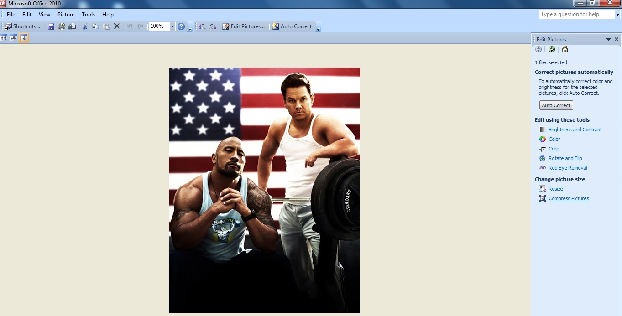Open Brightness and Contrast link
Viewport: 622px width, 316px height.
575,130
